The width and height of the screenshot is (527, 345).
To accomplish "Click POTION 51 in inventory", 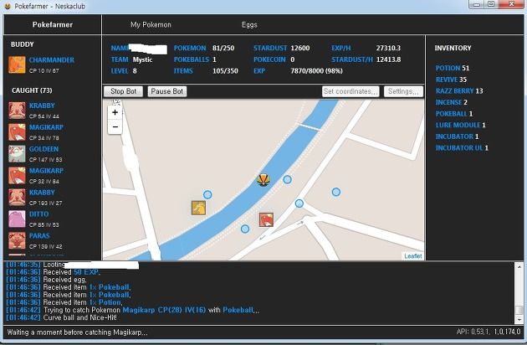I will (453, 68).
